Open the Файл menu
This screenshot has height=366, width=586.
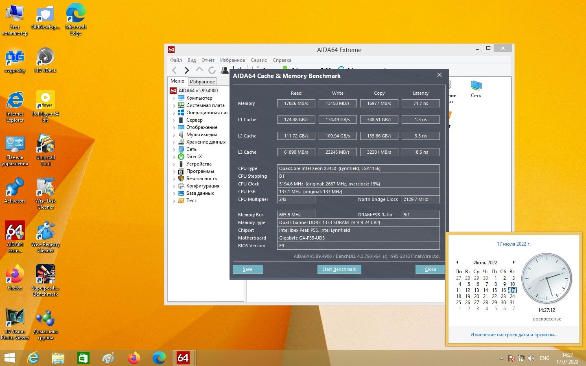pyautogui.click(x=176, y=60)
